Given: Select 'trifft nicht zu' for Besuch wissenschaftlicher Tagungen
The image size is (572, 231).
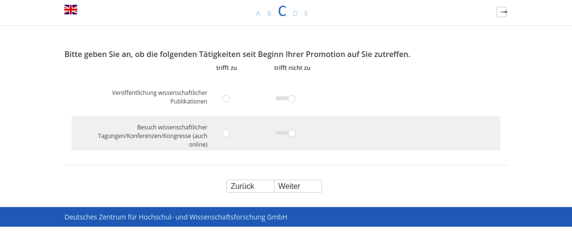Looking at the screenshot, I should [x=291, y=133].
